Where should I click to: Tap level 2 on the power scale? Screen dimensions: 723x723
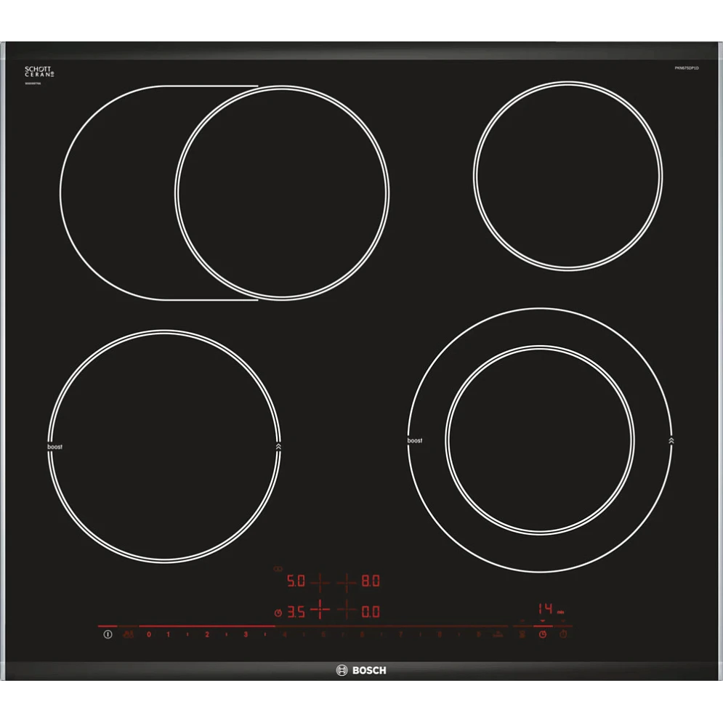[x=207, y=634]
